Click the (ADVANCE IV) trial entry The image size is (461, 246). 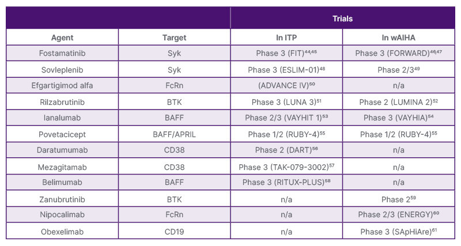tap(286, 86)
